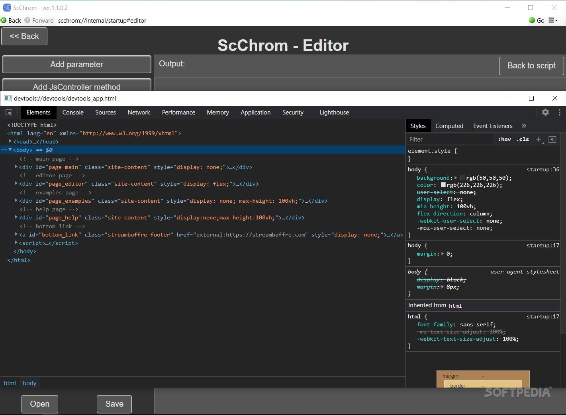Collapse the body element node
The width and height of the screenshot is (566, 415).
[10, 150]
